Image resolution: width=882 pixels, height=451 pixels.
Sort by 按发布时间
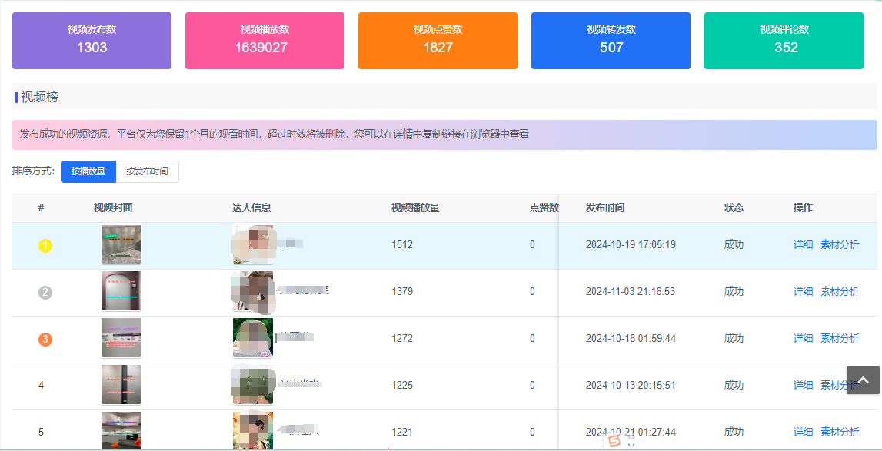(147, 172)
